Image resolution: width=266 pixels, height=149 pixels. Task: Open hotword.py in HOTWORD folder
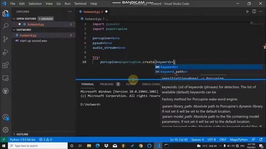[44, 35]
